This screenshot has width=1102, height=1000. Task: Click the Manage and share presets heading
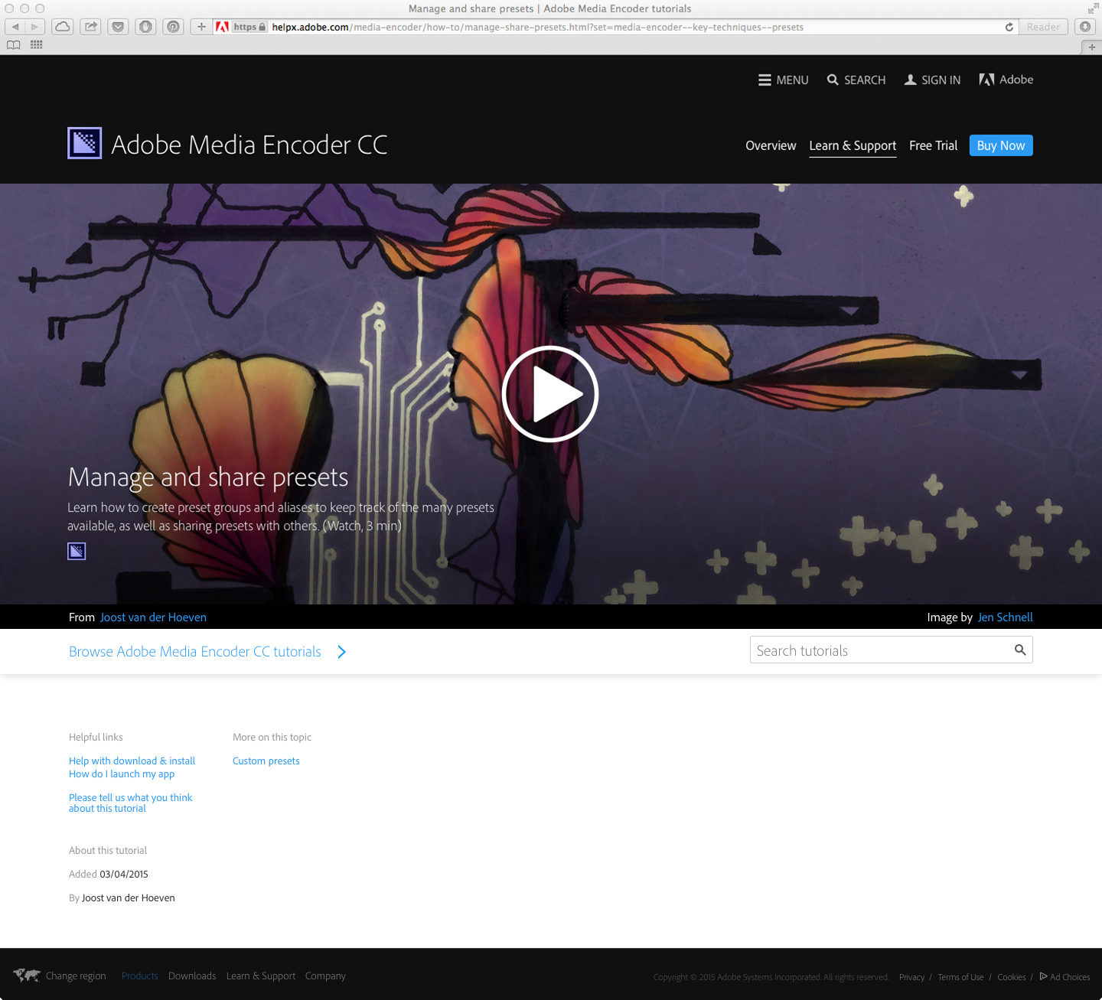pyautogui.click(x=208, y=477)
